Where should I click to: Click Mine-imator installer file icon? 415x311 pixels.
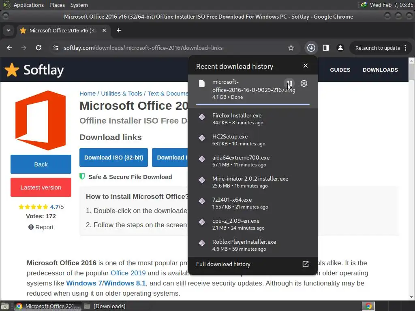point(202,180)
